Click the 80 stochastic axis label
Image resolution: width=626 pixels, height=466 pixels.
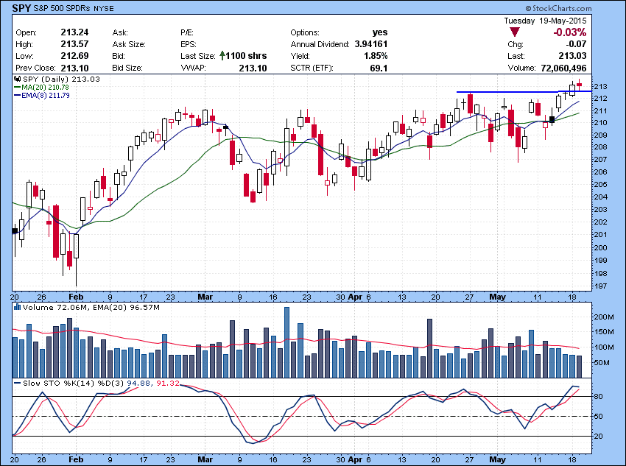[599, 396]
